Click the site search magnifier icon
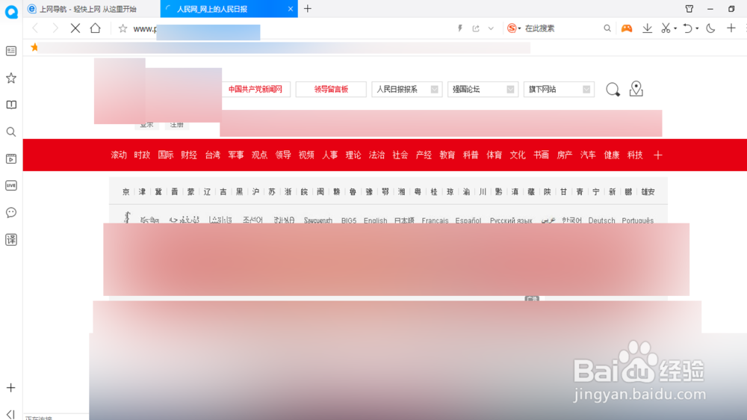Image resolution: width=747 pixels, height=420 pixels. (613, 89)
